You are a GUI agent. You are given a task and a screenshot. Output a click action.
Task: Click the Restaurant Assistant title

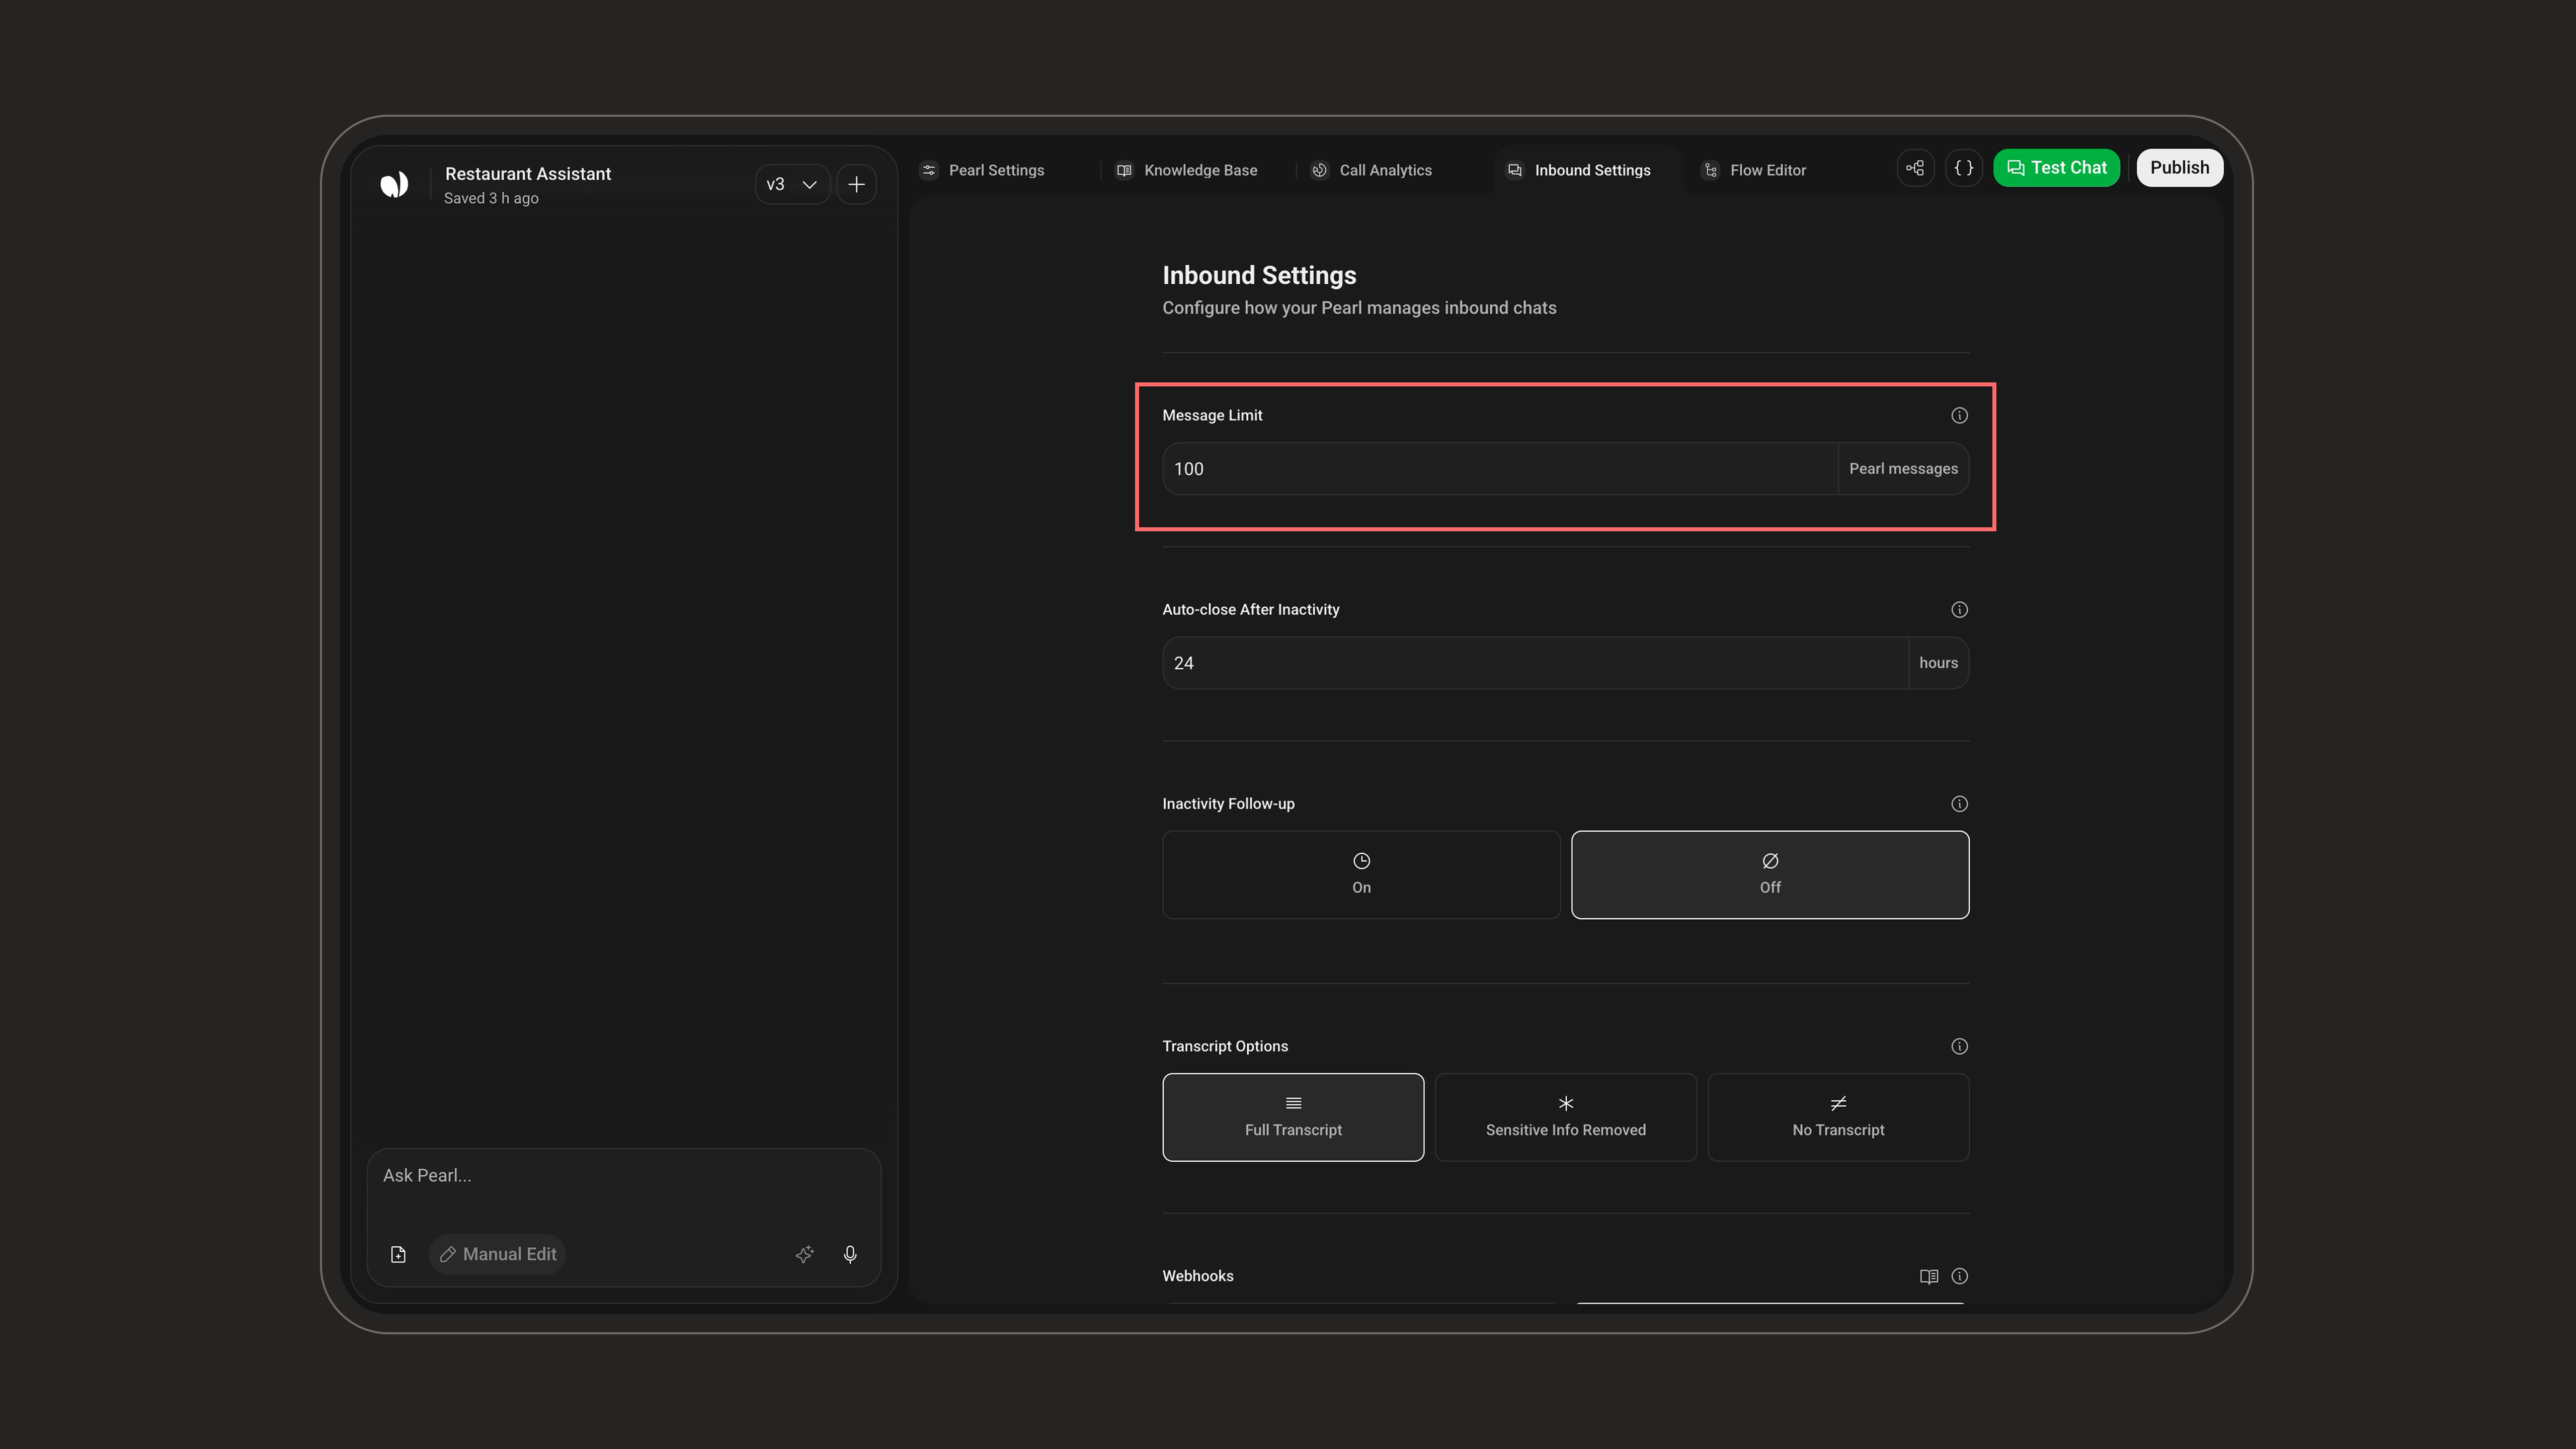click(x=528, y=174)
